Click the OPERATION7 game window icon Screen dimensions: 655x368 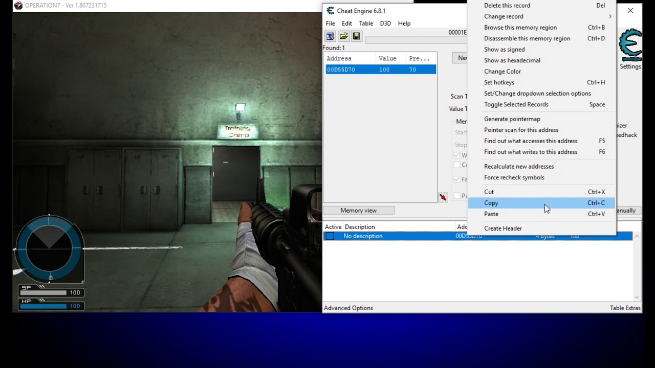(x=19, y=5)
